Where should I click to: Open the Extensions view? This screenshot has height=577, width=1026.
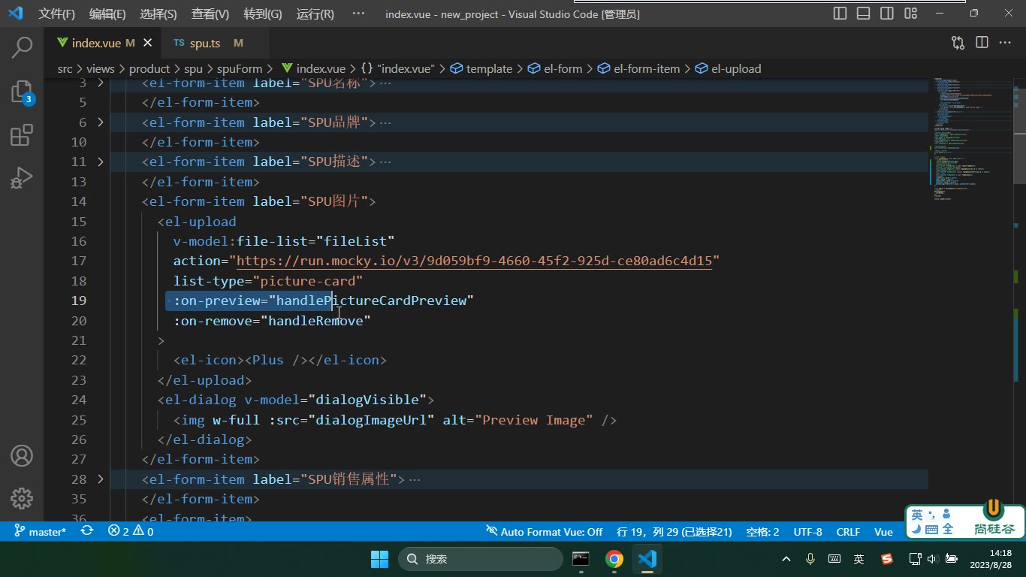tap(22, 135)
